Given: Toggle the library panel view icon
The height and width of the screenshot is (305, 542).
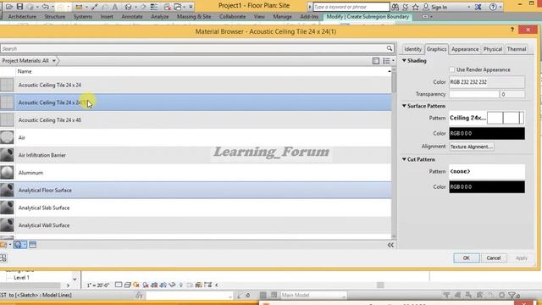Looking at the screenshot, I should 376,61.
